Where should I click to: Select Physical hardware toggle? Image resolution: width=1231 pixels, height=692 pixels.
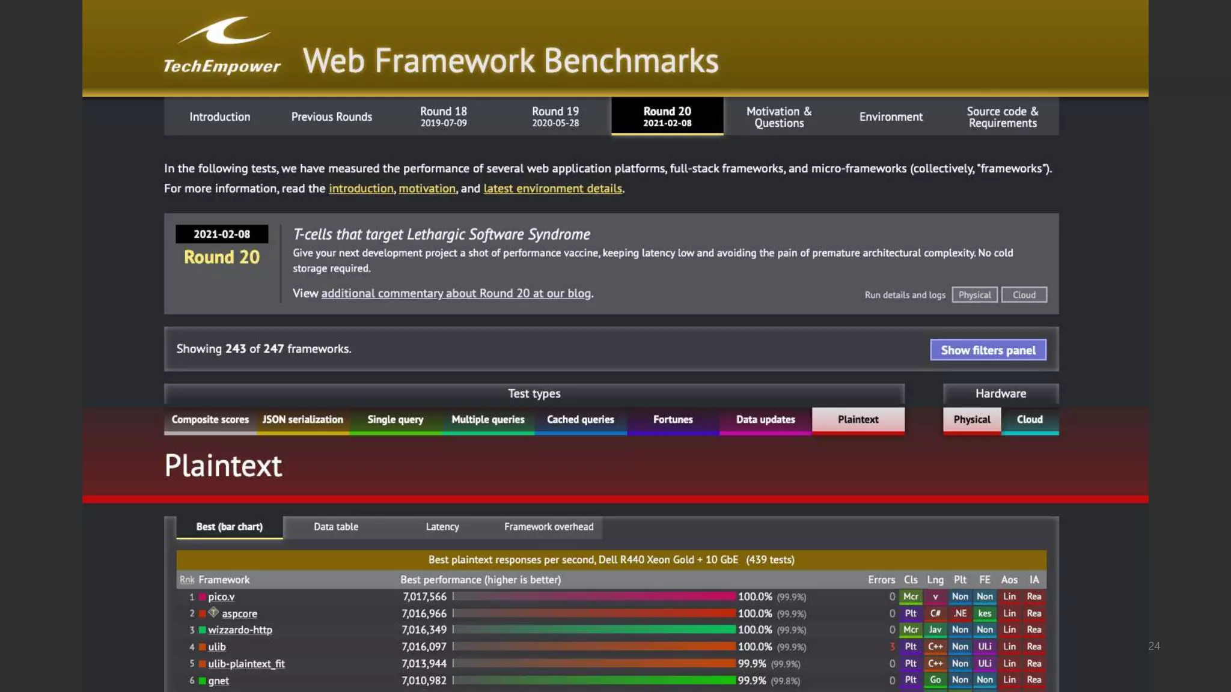(971, 419)
